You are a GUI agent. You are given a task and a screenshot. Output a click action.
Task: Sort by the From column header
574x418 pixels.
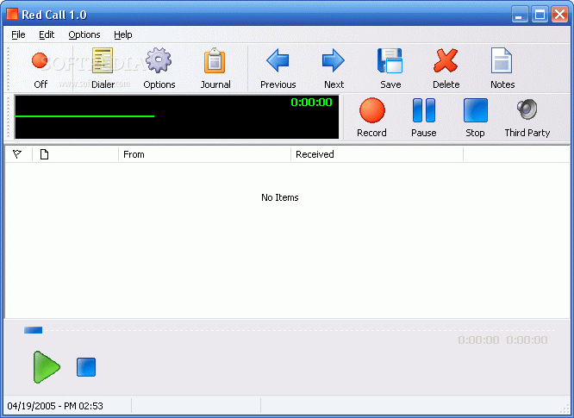tap(204, 154)
